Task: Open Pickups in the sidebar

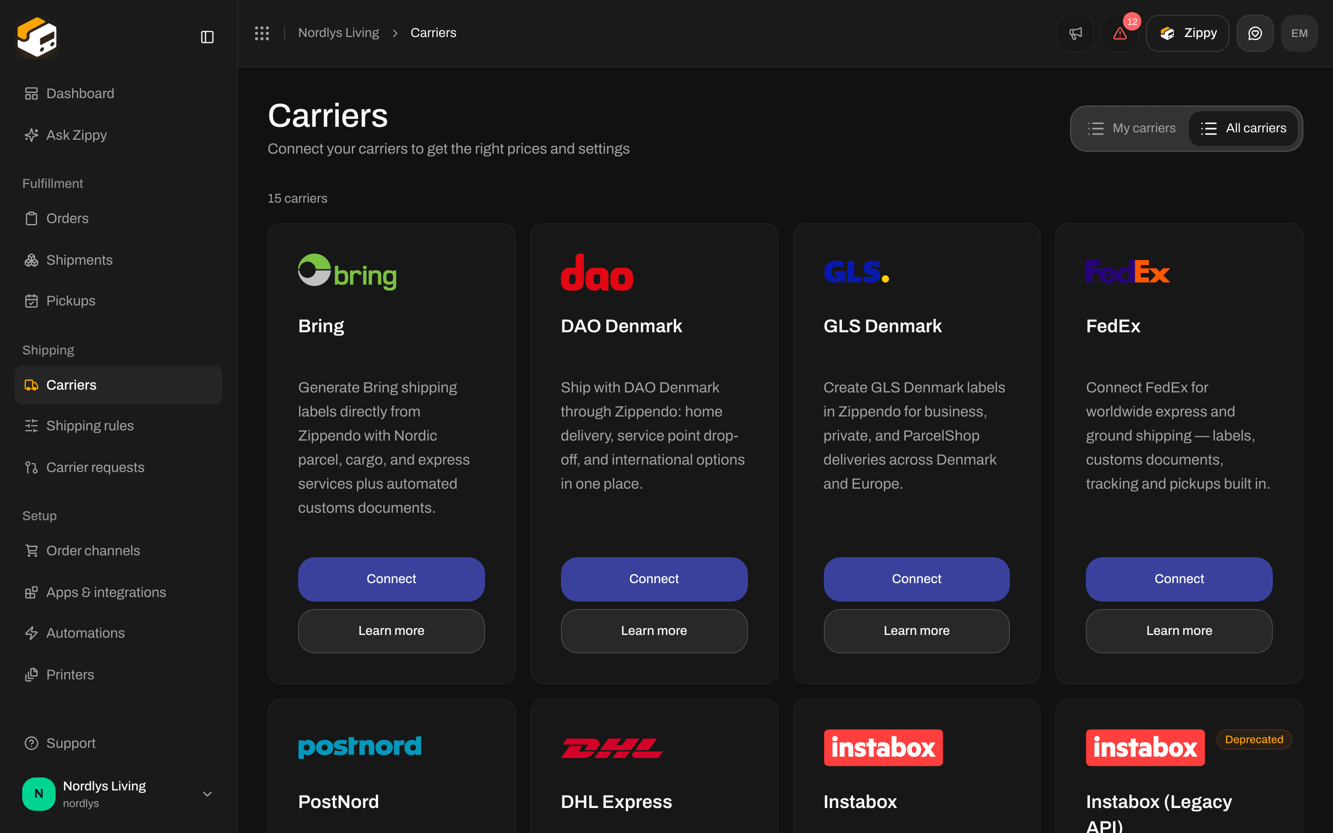Action: (118, 301)
